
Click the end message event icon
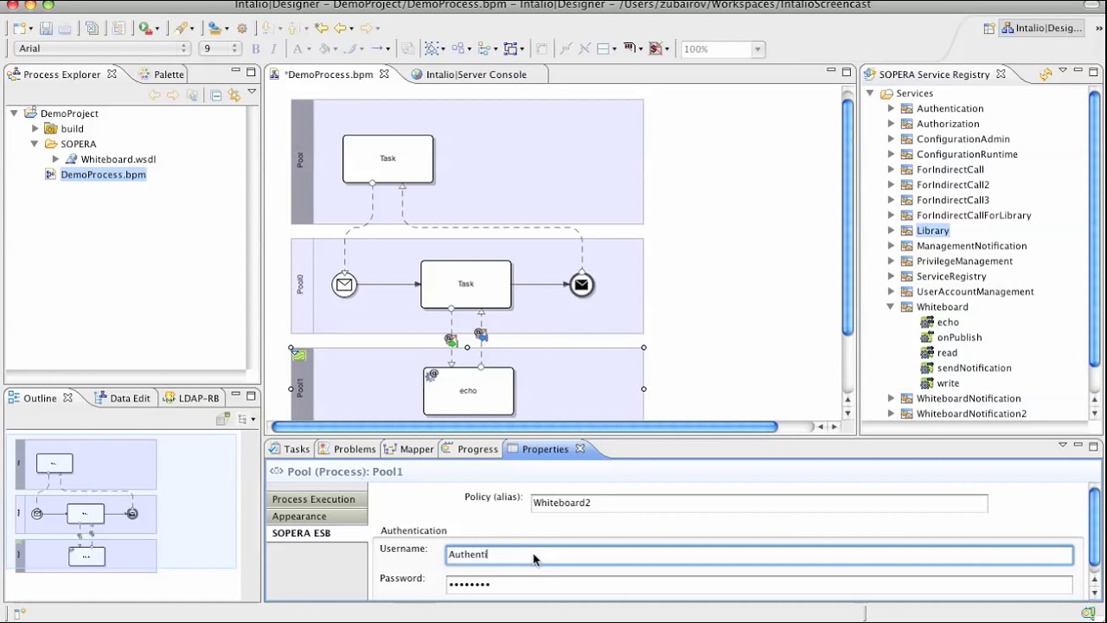[x=581, y=285]
